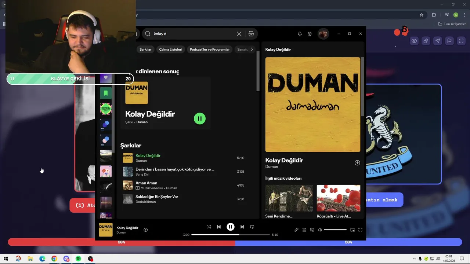470x264 pixels.
Task: Toggle shuffle in Spotify player
Action: (x=209, y=227)
